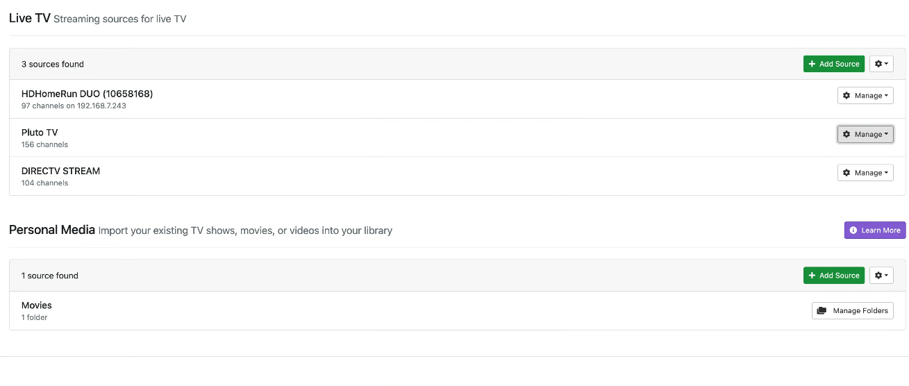Open Personal Media gear settings dropdown
This screenshot has width=909, height=386.
[881, 276]
